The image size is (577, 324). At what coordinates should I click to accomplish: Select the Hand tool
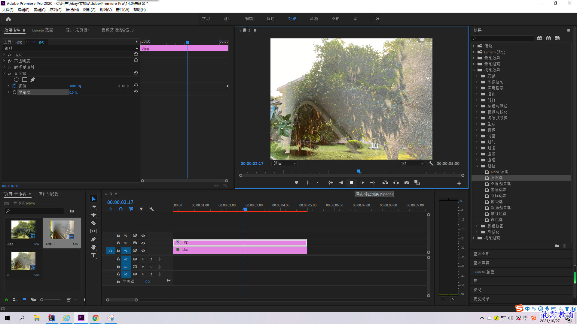pos(93,247)
